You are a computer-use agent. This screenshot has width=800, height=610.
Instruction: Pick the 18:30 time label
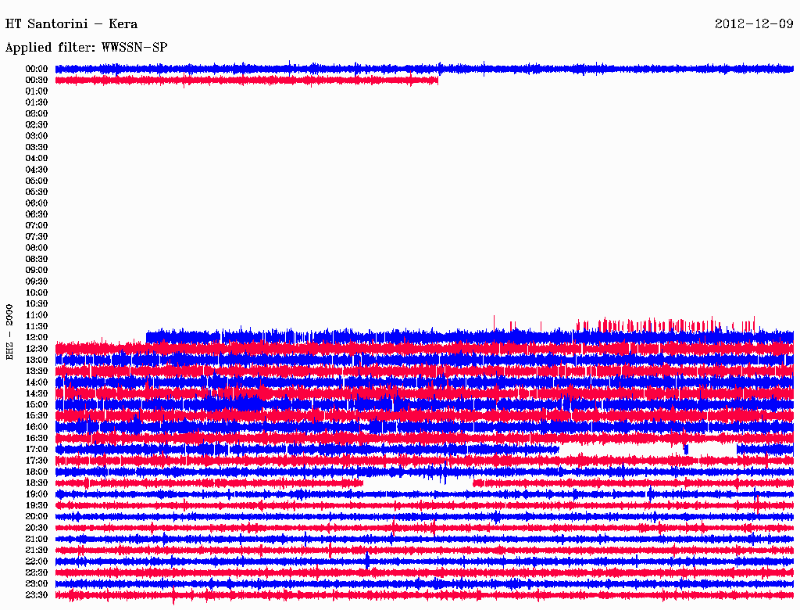coord(37,483)
